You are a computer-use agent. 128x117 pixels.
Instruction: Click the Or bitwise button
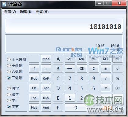(34, 88)
